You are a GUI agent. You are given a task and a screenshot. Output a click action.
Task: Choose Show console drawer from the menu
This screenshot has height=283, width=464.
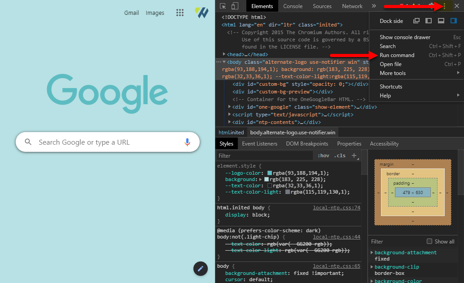[416, 37]
